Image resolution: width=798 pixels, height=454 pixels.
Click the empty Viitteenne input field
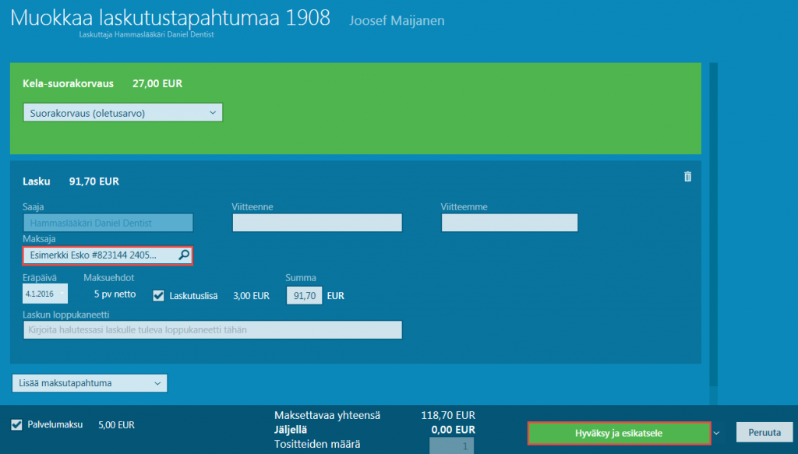(x=316, y=223)
